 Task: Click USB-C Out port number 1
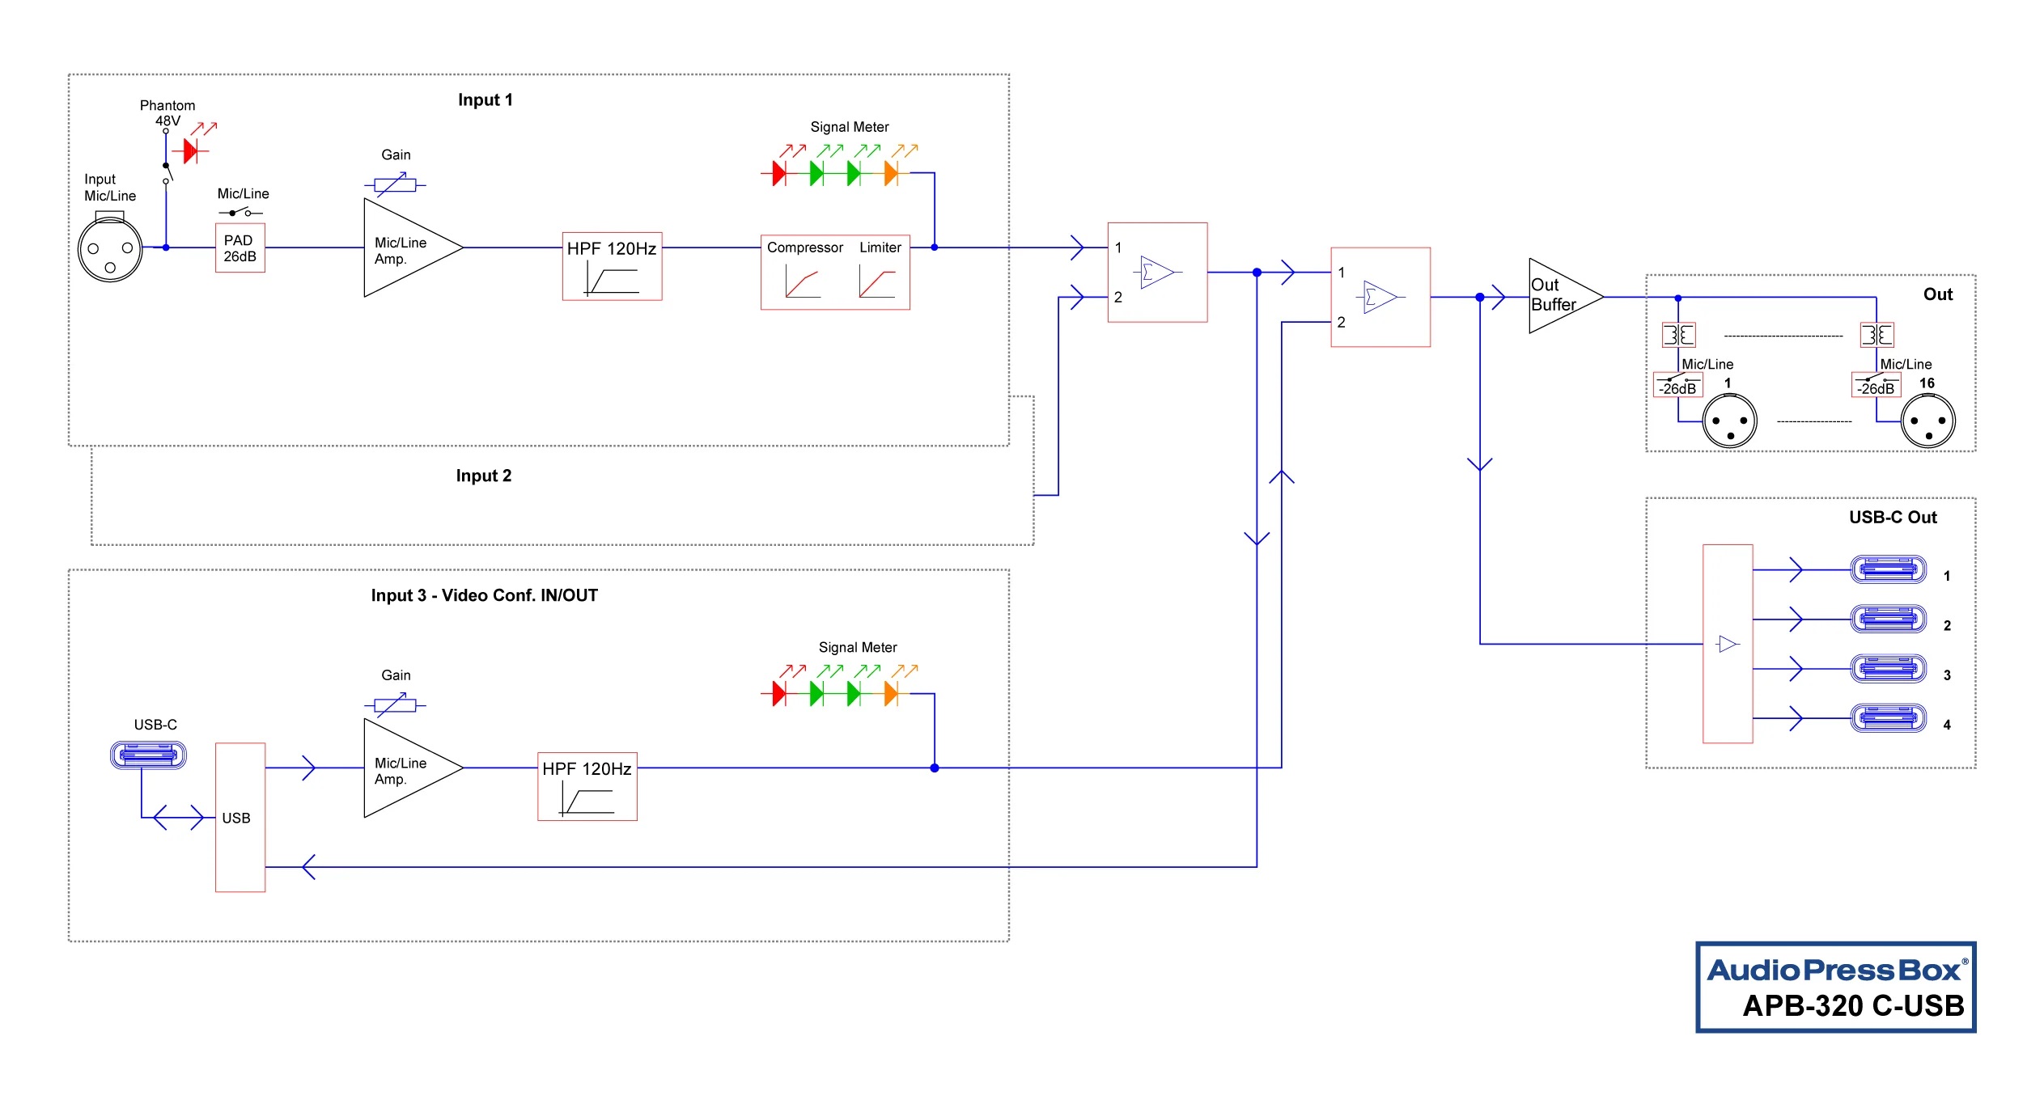(1888, 569)
